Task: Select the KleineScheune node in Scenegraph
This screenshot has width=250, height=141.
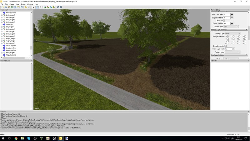Action: (x=11, y=13)
